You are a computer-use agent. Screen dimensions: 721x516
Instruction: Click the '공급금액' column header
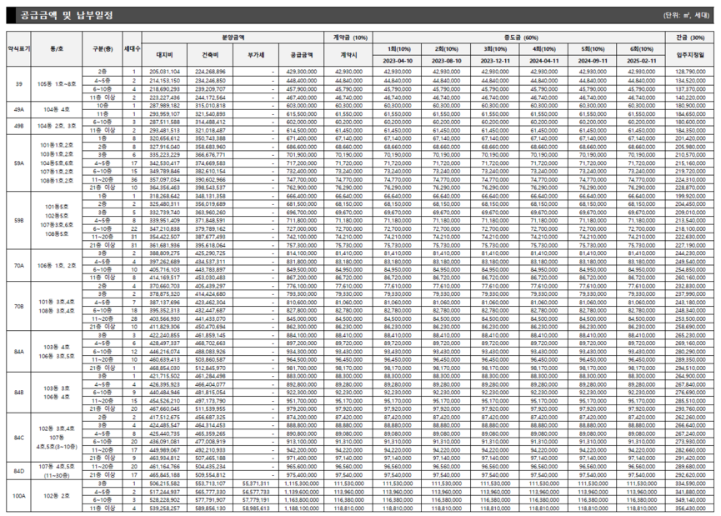click(301, 55)
